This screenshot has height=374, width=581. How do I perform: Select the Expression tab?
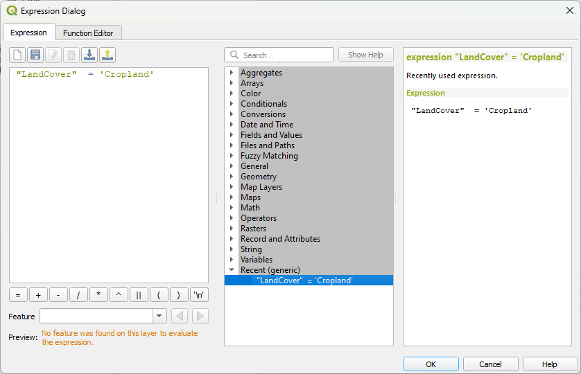28,33
